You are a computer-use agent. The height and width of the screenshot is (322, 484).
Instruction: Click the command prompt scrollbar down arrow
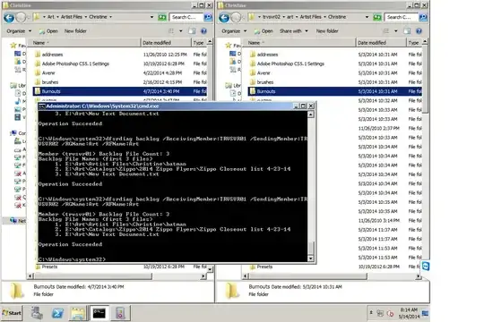point(310,258)
